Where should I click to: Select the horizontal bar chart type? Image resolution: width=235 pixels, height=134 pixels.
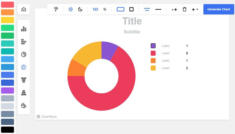tap(24, 42)
